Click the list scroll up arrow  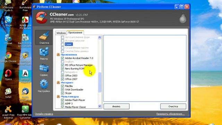[100, 37]
